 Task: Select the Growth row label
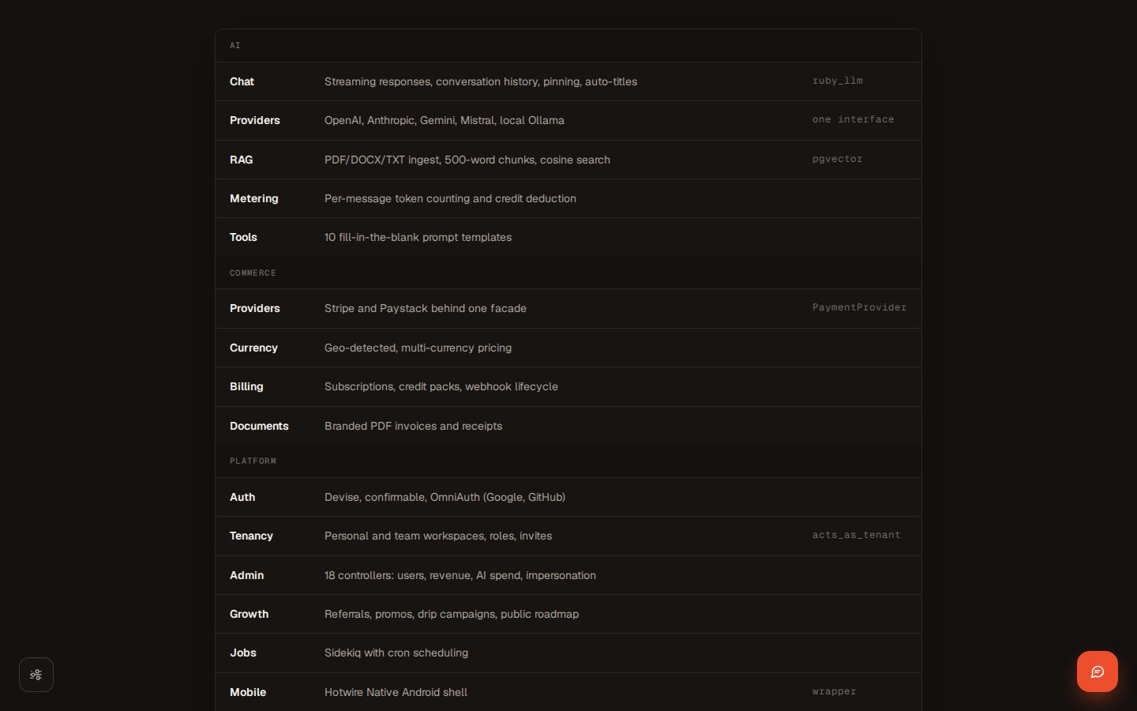pos(249,614)
